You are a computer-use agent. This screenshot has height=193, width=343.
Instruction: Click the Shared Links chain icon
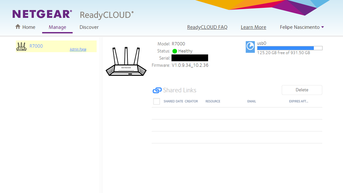157,90
